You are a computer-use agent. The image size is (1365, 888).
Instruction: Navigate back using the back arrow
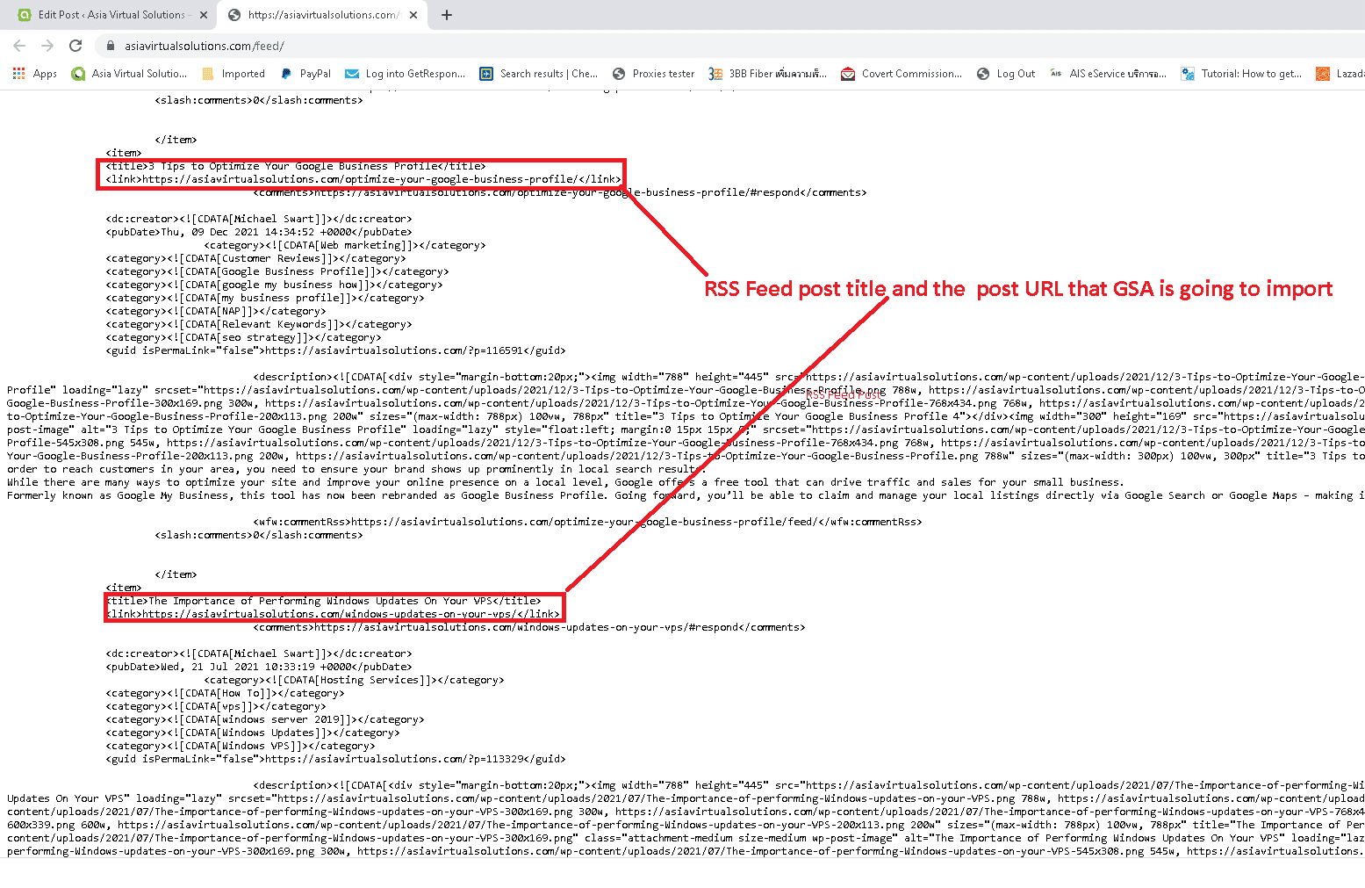point(19,46)
